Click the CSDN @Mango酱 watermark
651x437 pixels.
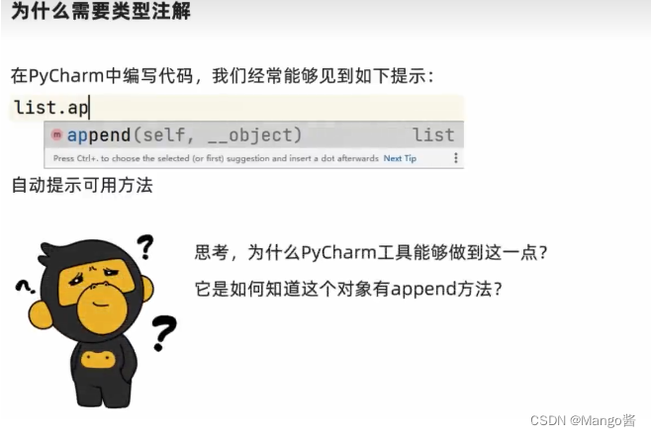pos(583,420)
